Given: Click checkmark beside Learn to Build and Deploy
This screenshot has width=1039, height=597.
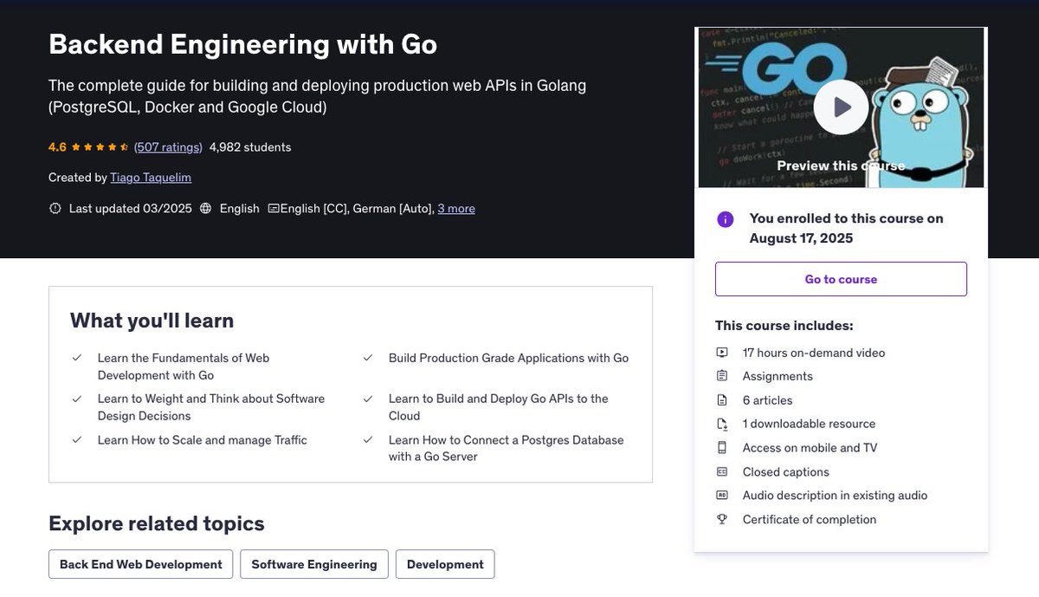Looking at the screenshot, I should click(368, 399).
